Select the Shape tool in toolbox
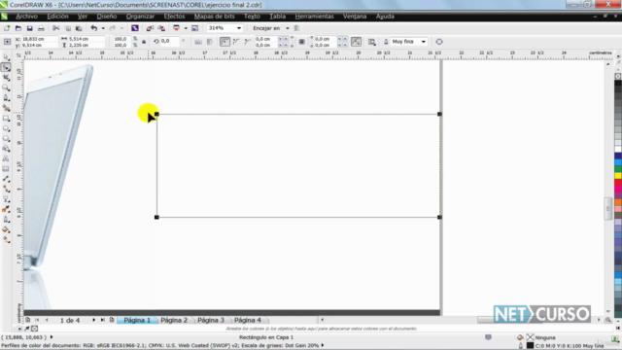Image resolution: width=622 pixels, height=350 pixels. (6, 67)
